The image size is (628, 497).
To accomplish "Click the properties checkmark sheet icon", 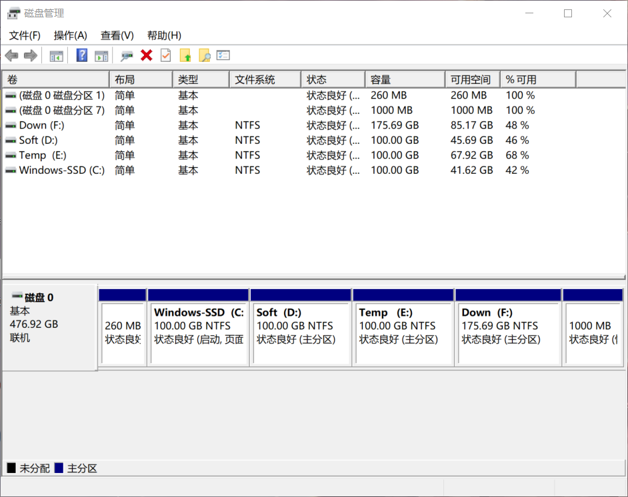I will [x=165, y=55].
